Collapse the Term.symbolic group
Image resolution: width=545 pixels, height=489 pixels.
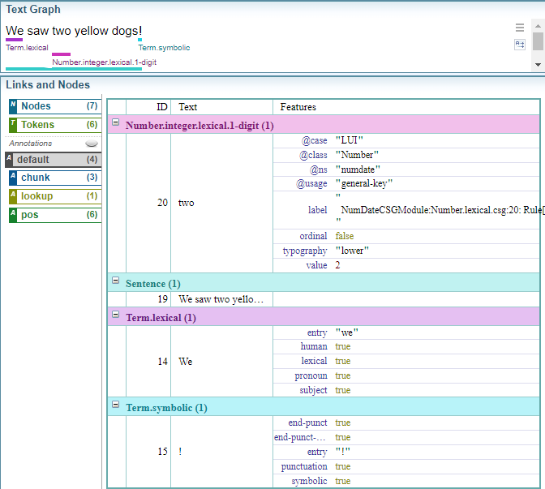(x=116, y=405)
